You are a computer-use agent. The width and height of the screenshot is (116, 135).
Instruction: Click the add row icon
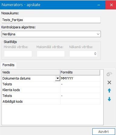(x=109, y=74)
